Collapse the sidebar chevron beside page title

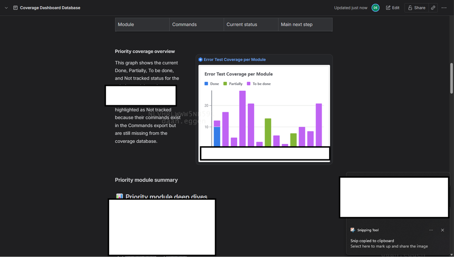[x=6, y=8]
